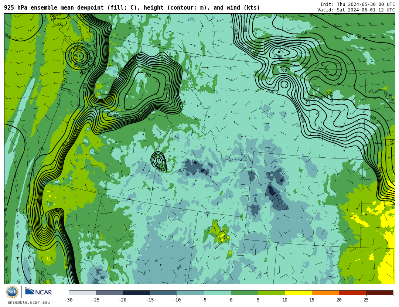The height and width of the screenshot is (307, 399).
Task: Click the 20 to 25 red swatch
Action: click(352, 293)
